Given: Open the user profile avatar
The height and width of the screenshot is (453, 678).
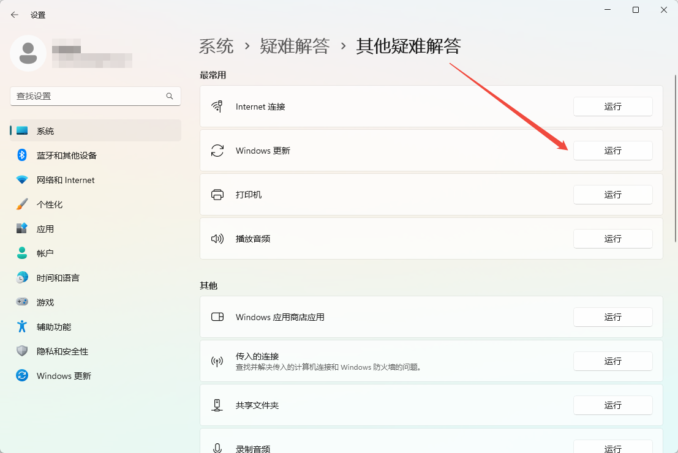Looking at the screenshot, I should pyautogui.click(x=28, y=53).
